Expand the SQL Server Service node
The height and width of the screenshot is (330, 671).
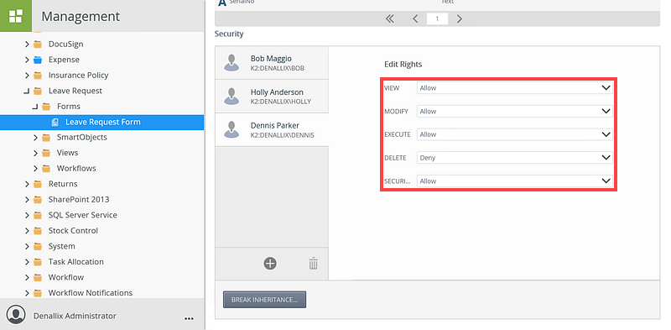(x=27, y=215)
